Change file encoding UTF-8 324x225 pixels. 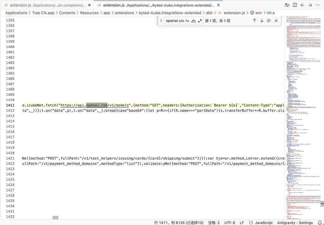[x=230, y=223]
